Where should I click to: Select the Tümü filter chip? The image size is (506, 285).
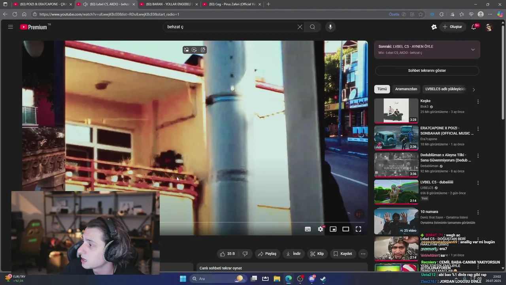click(x=382, y=89)
